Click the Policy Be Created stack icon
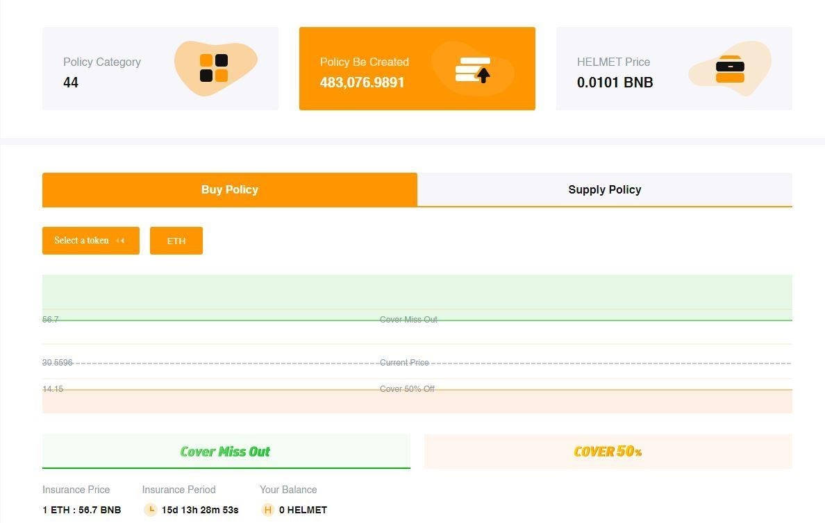 point(473,69)
